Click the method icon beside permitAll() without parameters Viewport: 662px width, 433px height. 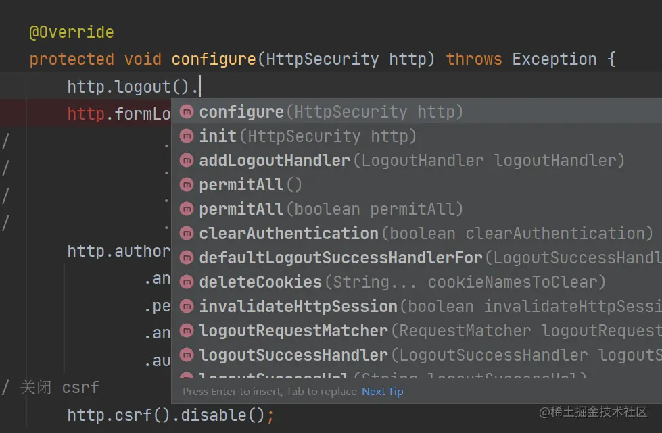point(186,184)
